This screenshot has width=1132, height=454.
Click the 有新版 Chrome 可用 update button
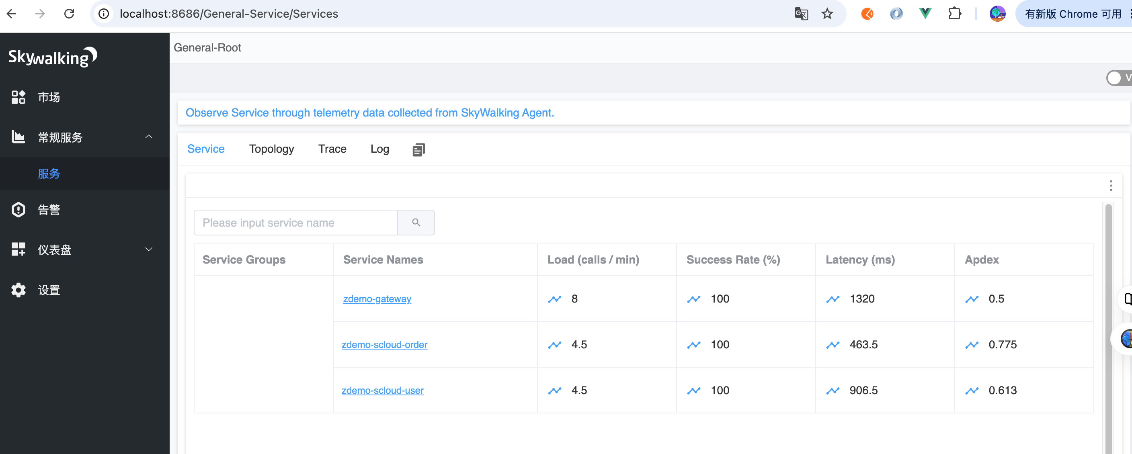point(1074,14)
